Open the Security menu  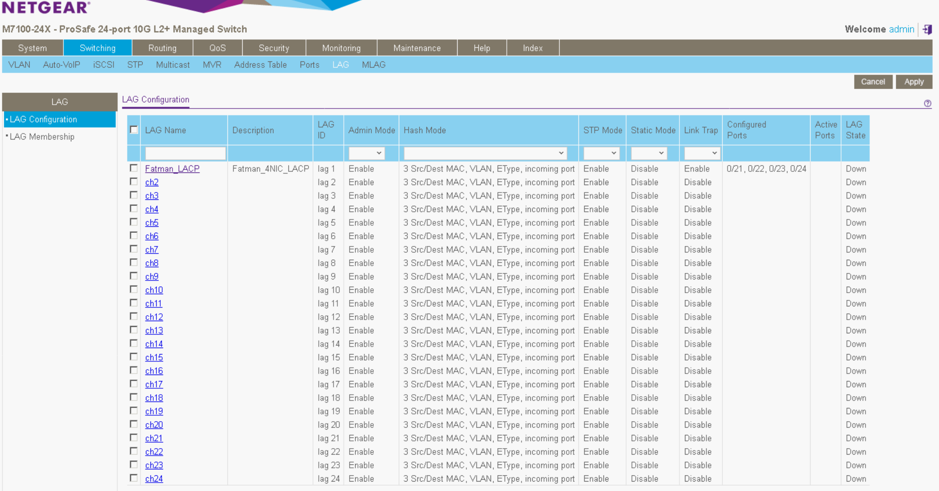point(274,48)
